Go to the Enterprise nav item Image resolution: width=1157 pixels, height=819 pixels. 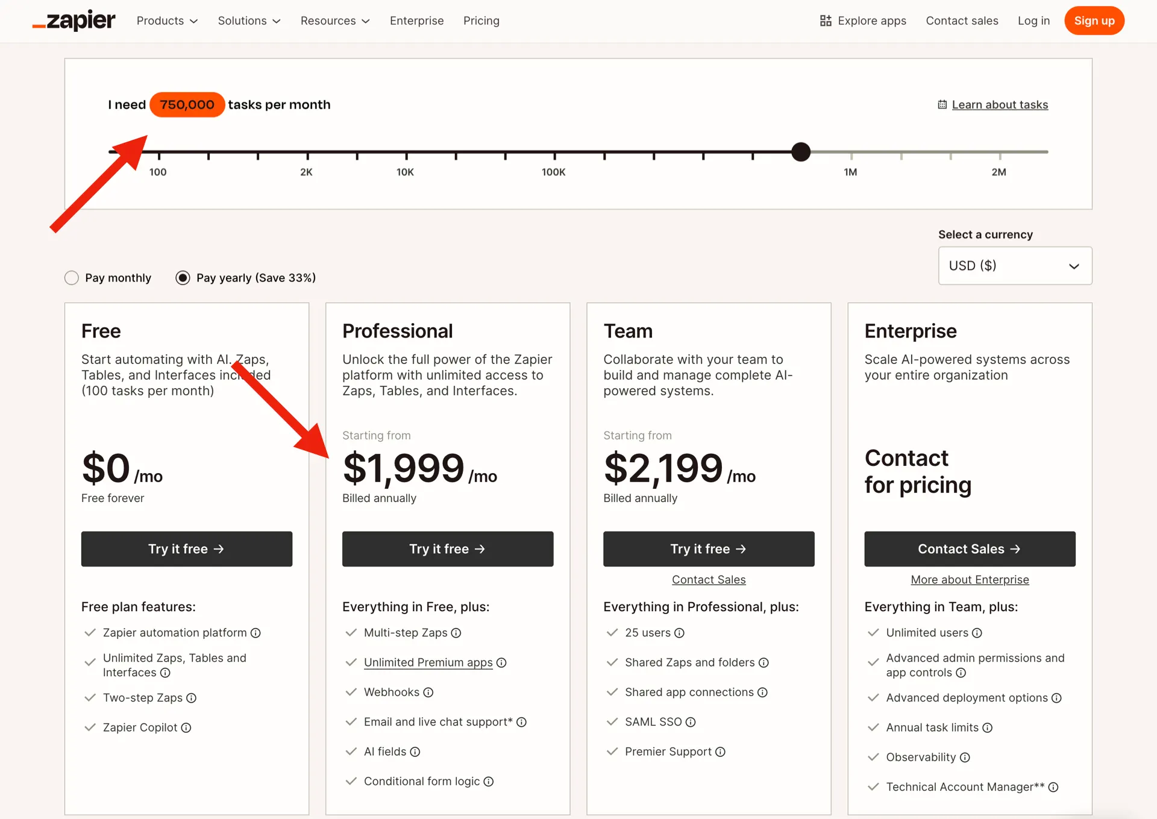pos(416,20)
